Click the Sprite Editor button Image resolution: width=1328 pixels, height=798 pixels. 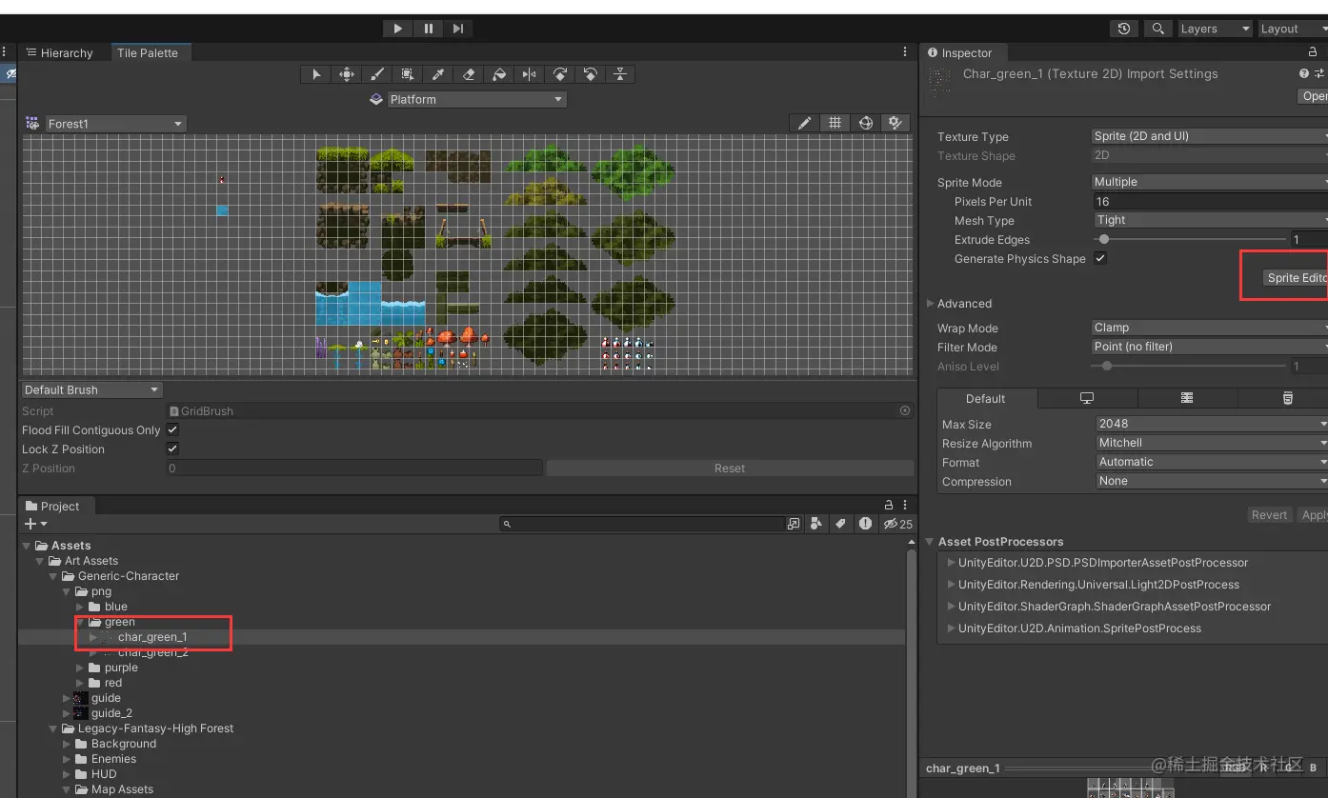coord(1295,278)
